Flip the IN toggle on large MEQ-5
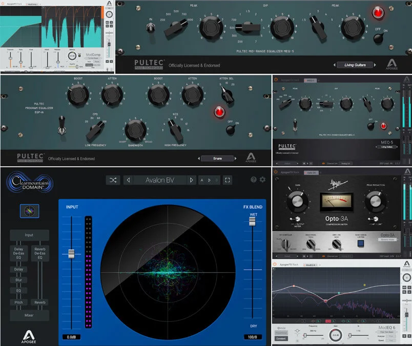This screenshot has height=346, width=412. pyautogui.click(x=151, y=27)
